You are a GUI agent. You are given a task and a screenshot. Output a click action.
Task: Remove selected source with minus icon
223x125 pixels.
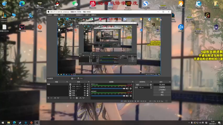(x=73, y=98)
